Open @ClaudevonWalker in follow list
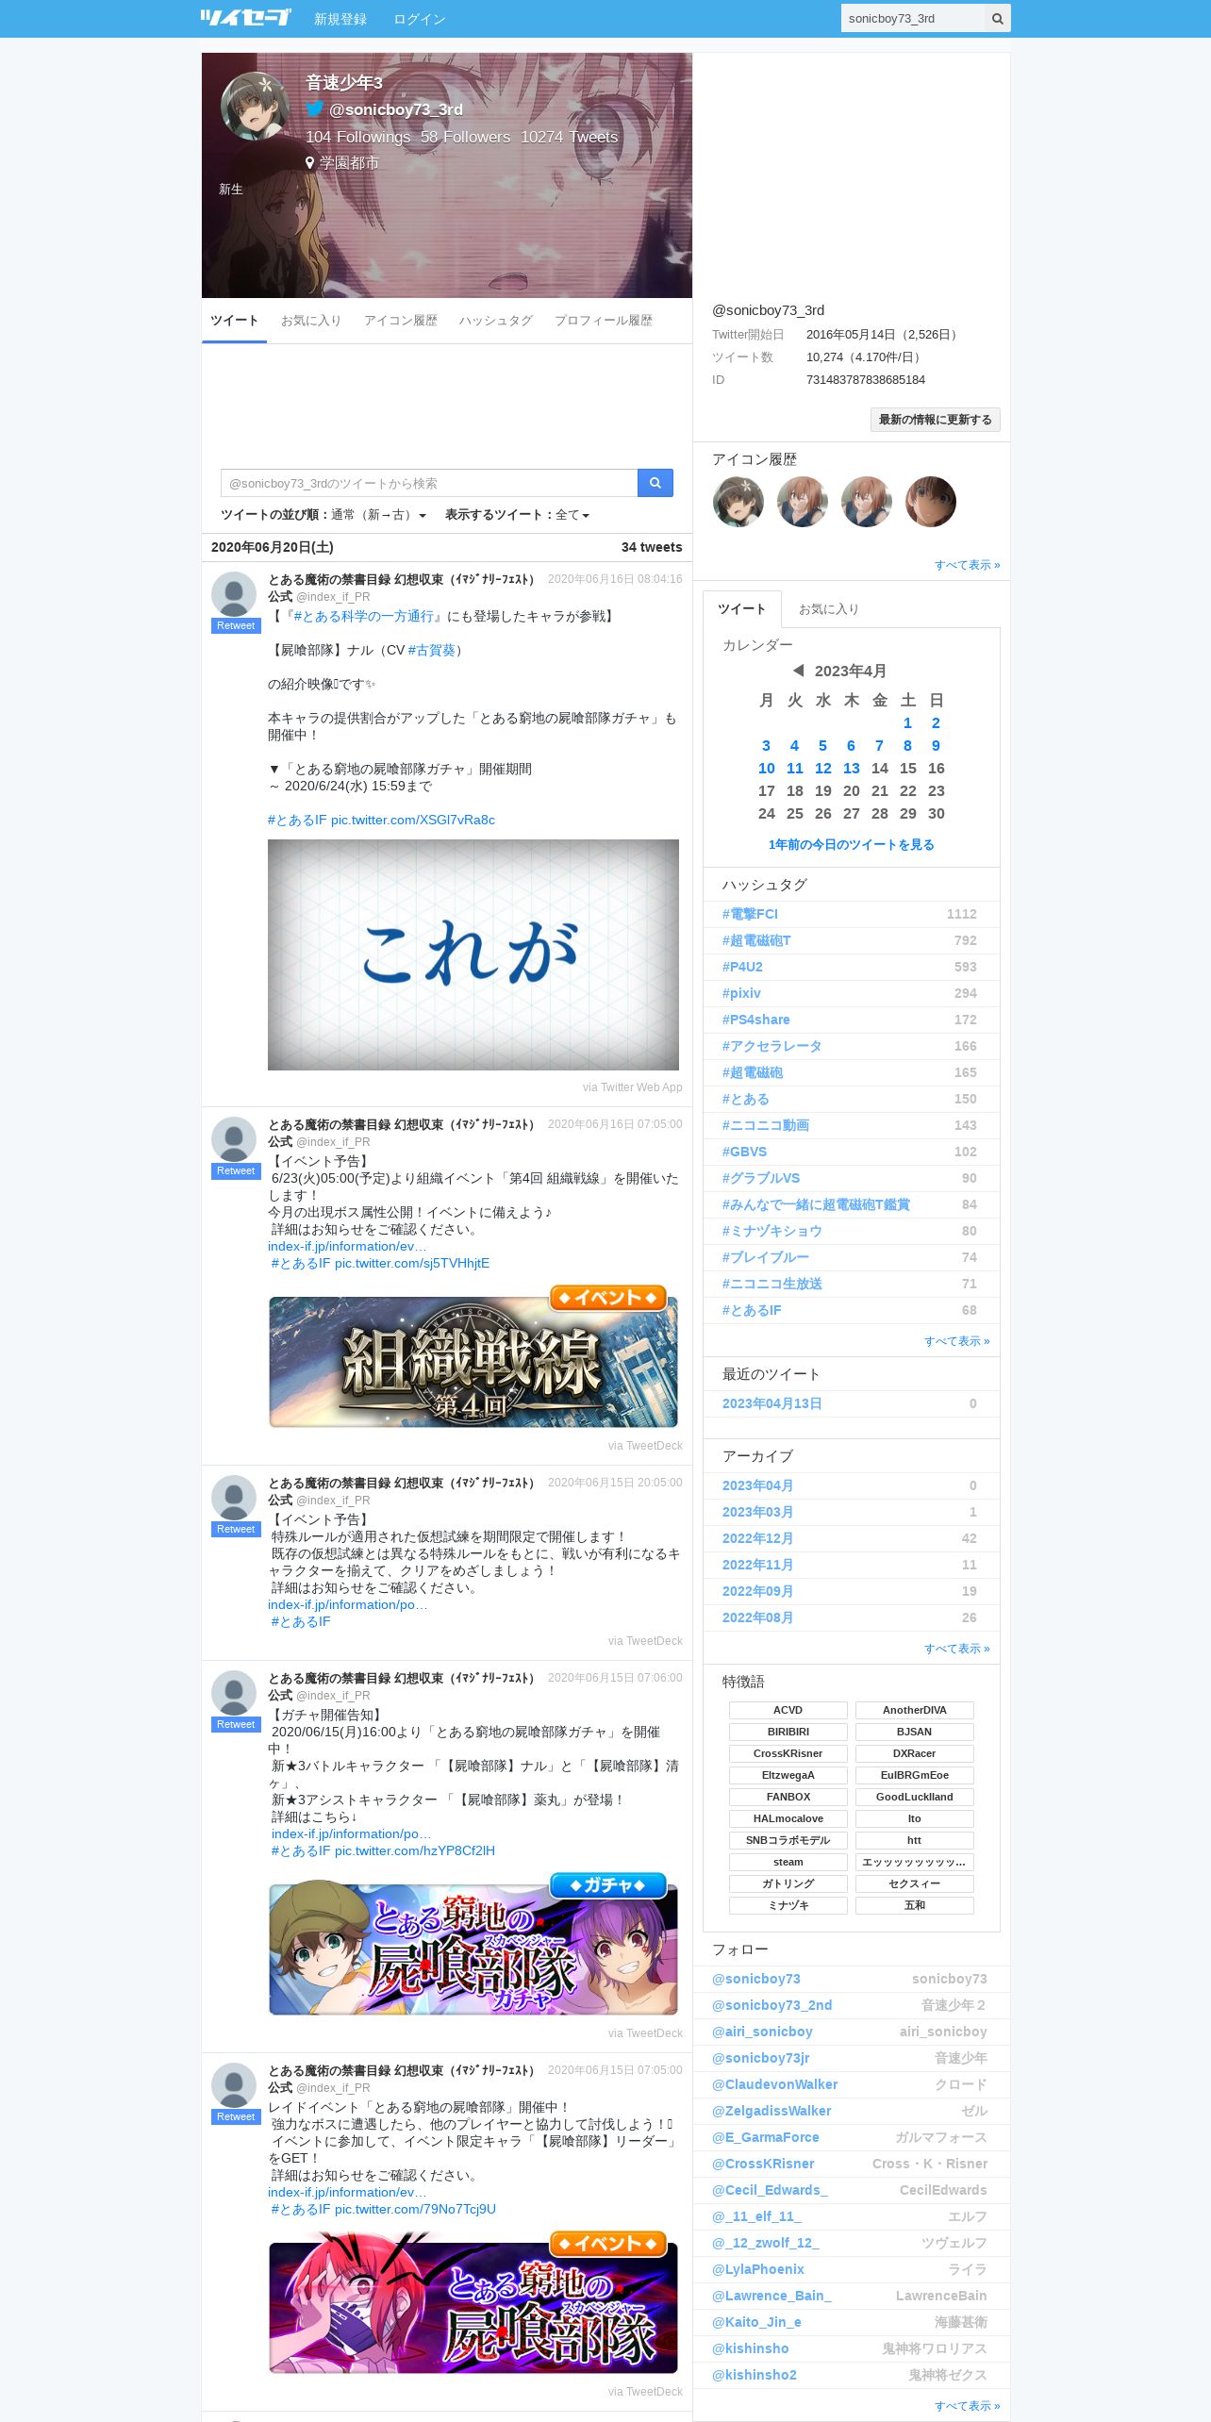1211x2422 pixels. pyautogui.click(x=774, y=2084)
